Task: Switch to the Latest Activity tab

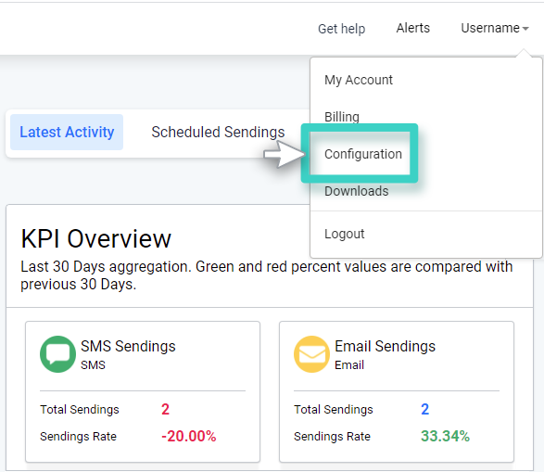Action: point(67,132)
